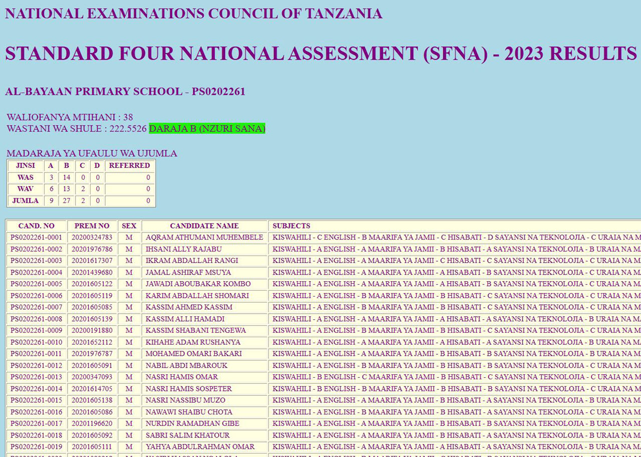This screenshot has width=641, height=457.
Task: Click PREM number 20201976786
Action: (x=92, y=249)
